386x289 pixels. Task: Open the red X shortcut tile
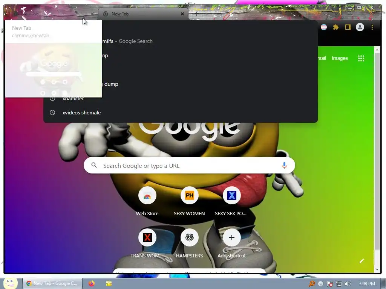pos(147,238)
